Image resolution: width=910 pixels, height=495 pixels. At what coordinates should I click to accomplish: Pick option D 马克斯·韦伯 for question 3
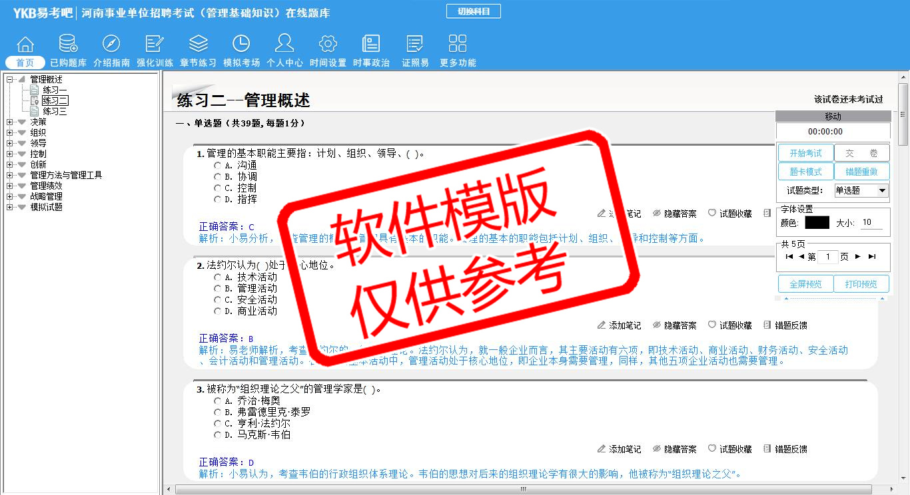click(x=218, y=435)
